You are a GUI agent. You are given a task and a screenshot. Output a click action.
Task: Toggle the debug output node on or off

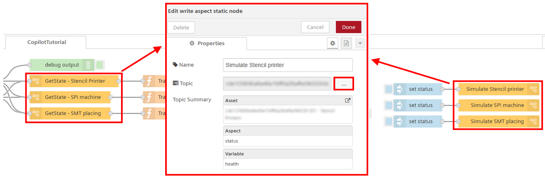pyautogui.click(x=100, y=65)
